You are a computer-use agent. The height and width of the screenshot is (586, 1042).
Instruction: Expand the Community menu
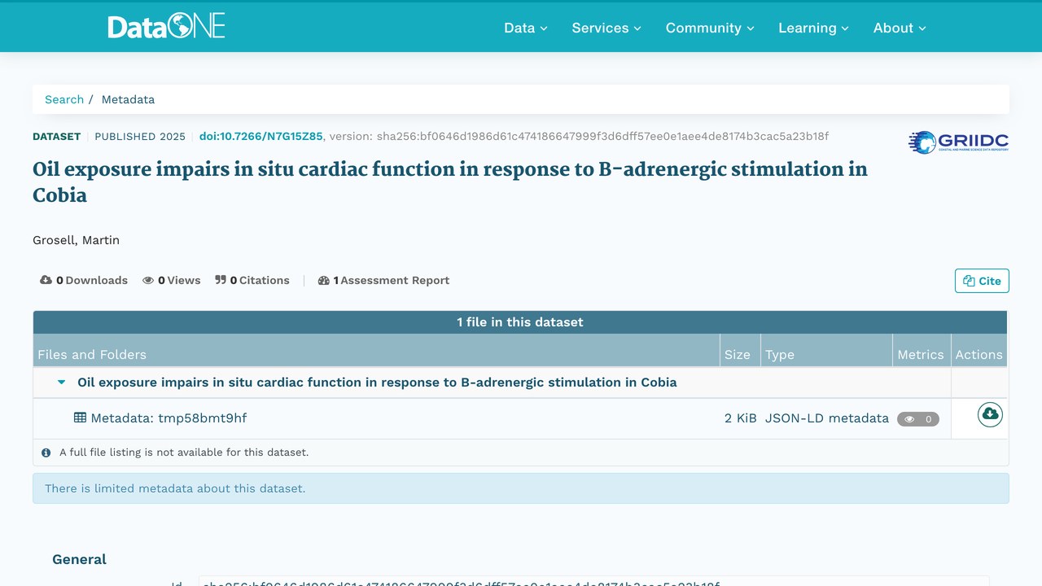tap(710, 28)
